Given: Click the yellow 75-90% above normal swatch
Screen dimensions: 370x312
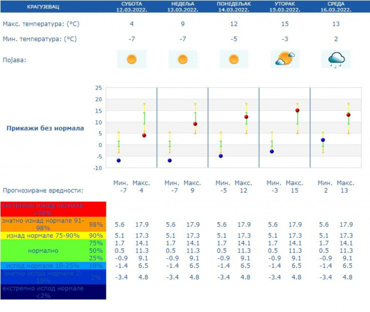Looking at the screenshot, I should click(53, 236).
